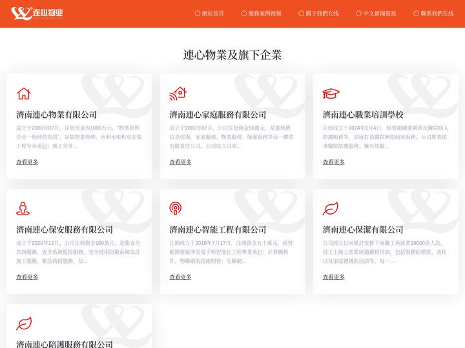465x348 pixels.
Task: Click the description starting 公司成立以來累計安排下崗職工再就業29000余人次
Action: [x=385, y=252]
